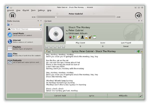Open lyrics applet settings icon

pyautogui.click(x=141, y=51)
